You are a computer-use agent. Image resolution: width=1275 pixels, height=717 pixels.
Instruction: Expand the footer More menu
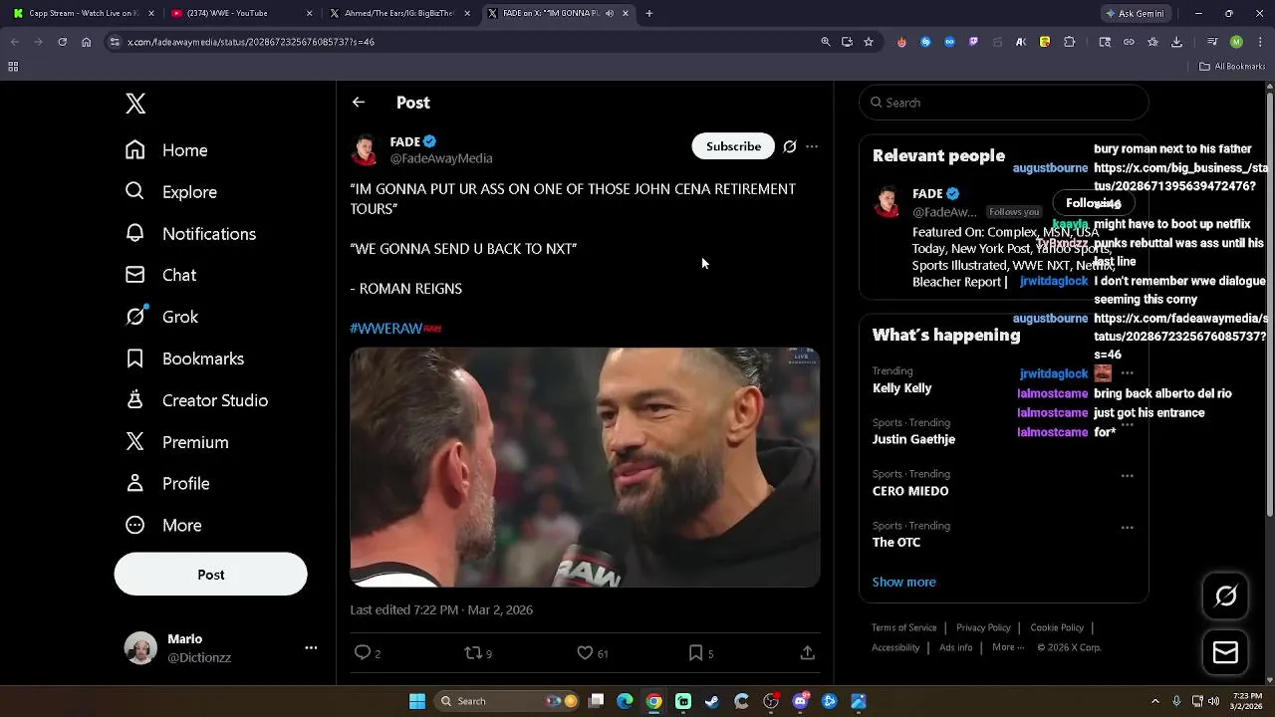click(x=1008, y=648)
